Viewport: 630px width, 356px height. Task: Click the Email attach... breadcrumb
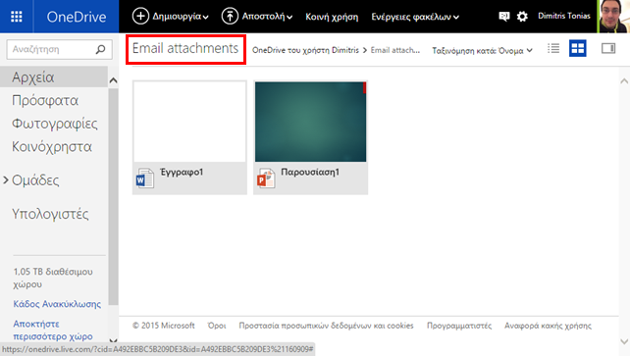(x=394, y=50)
